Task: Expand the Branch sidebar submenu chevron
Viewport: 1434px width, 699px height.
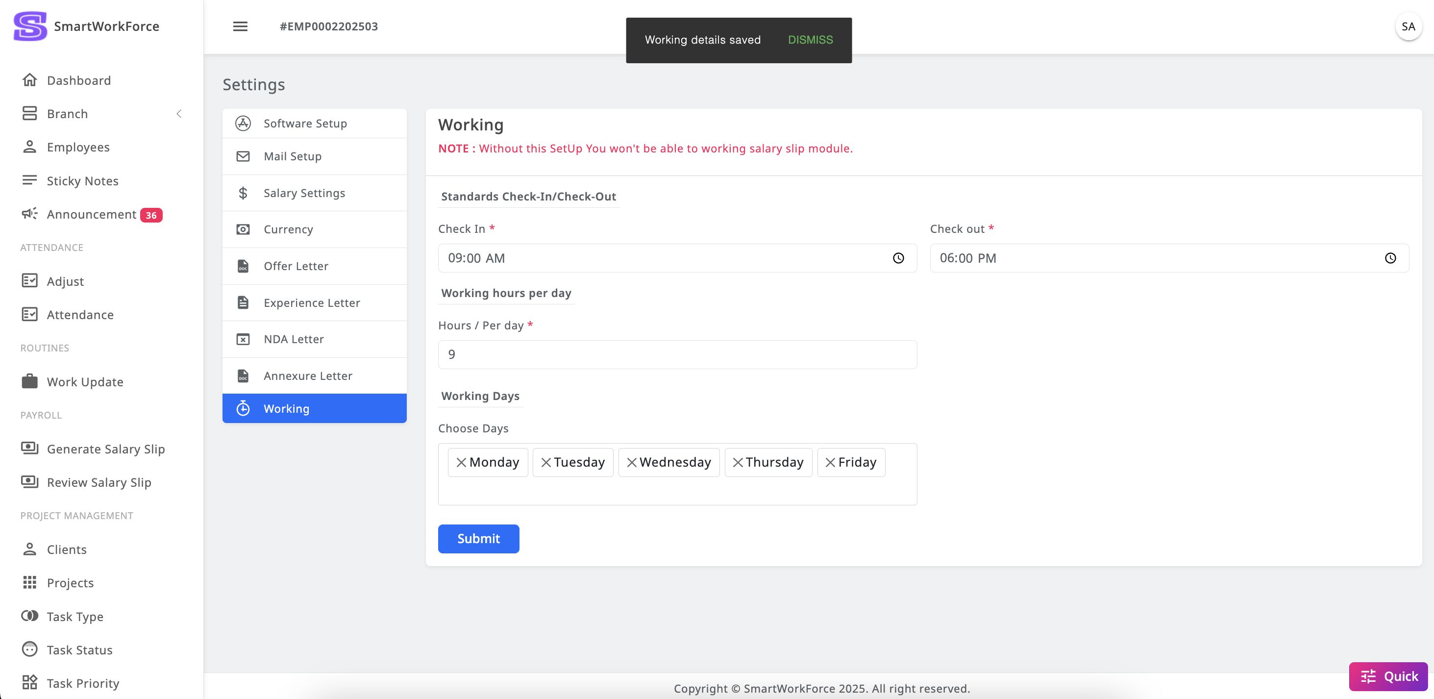Action: (x=179, y=114)
